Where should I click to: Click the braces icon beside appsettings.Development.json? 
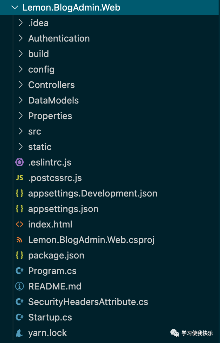tap(19, 193)
